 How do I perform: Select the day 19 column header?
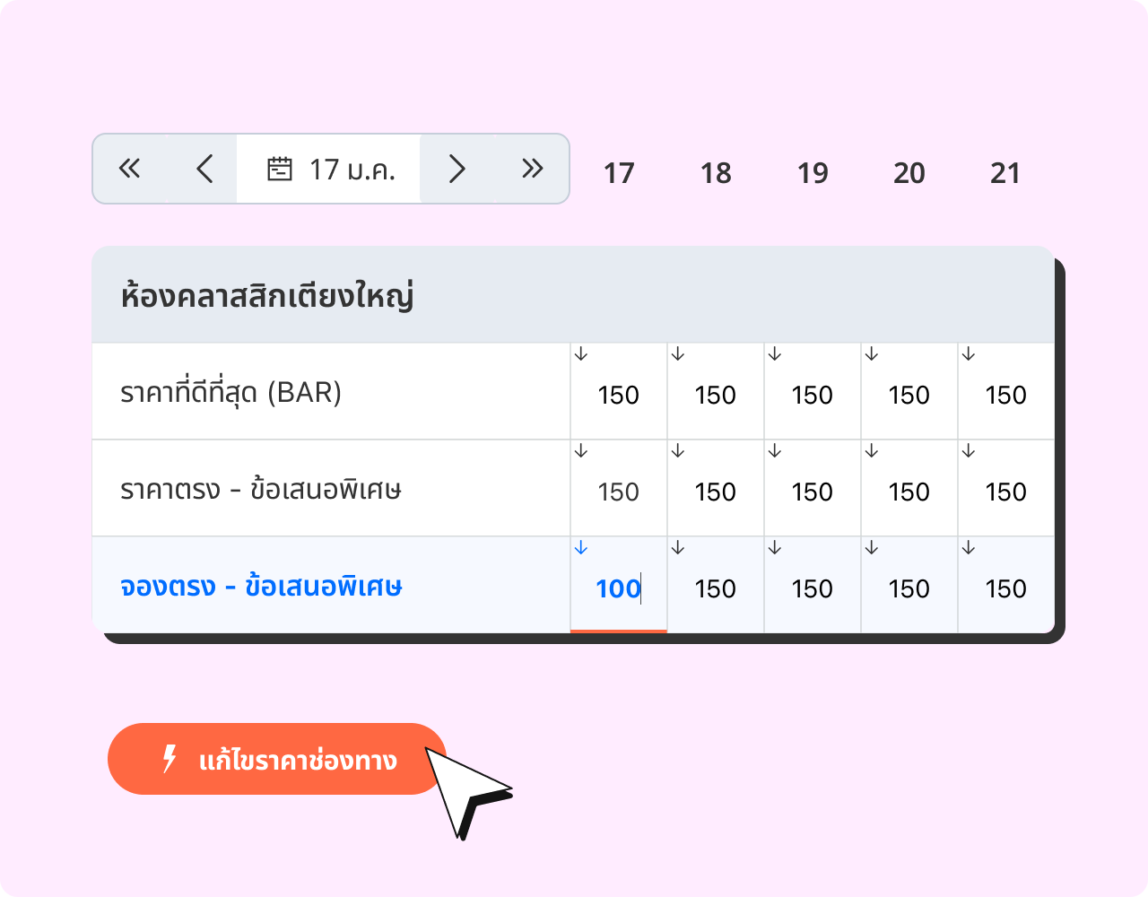coord(813,173)
